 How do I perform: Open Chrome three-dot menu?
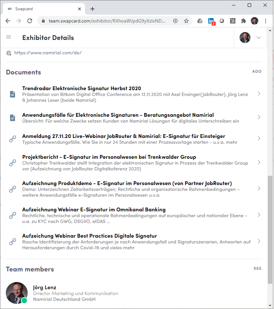pyautogui.click(x=265, y=21)
